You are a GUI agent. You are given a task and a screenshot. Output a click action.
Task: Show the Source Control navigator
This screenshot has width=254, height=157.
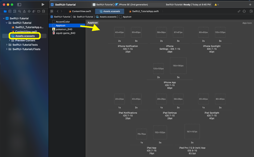tap(10, 11)
